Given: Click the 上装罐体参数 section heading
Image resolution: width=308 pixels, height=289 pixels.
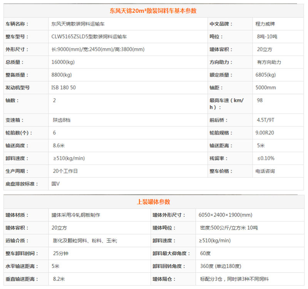Looking at the screenshot, I should [153, 202].
